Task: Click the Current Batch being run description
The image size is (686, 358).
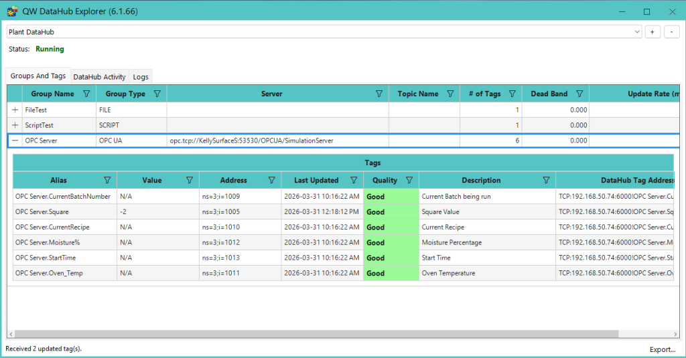Action: click(x=488, y=196)
